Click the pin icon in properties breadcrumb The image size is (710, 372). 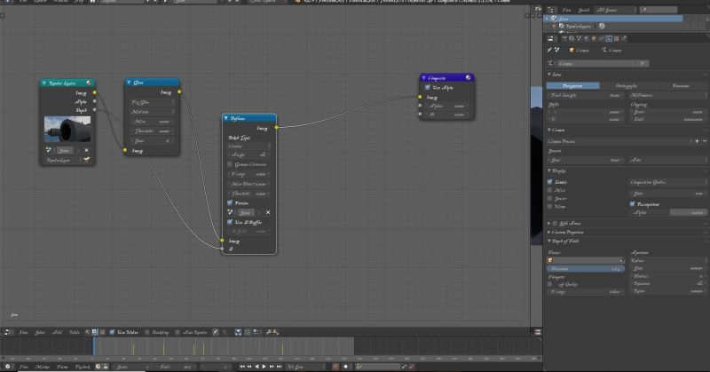(549, 50)
